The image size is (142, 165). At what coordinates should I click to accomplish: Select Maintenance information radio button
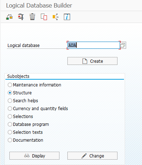coord(10,85)
